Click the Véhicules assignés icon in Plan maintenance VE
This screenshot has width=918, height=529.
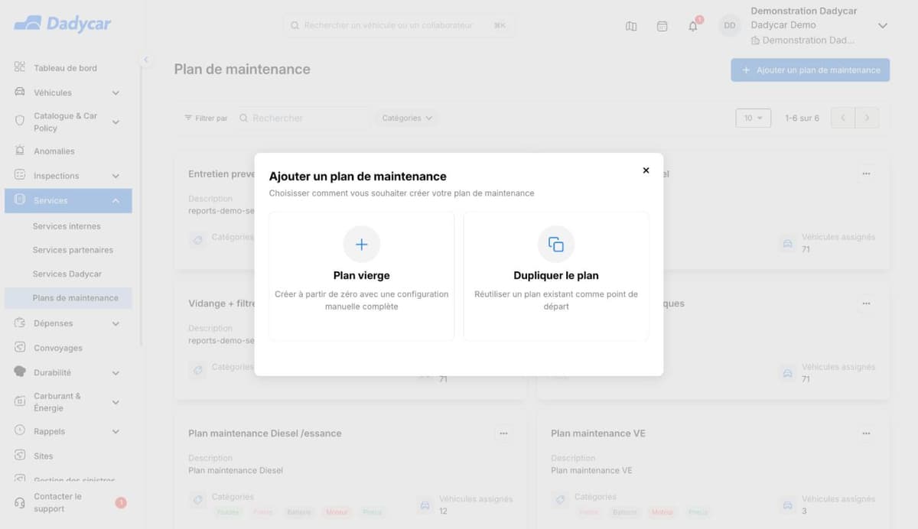coord(787,505)
